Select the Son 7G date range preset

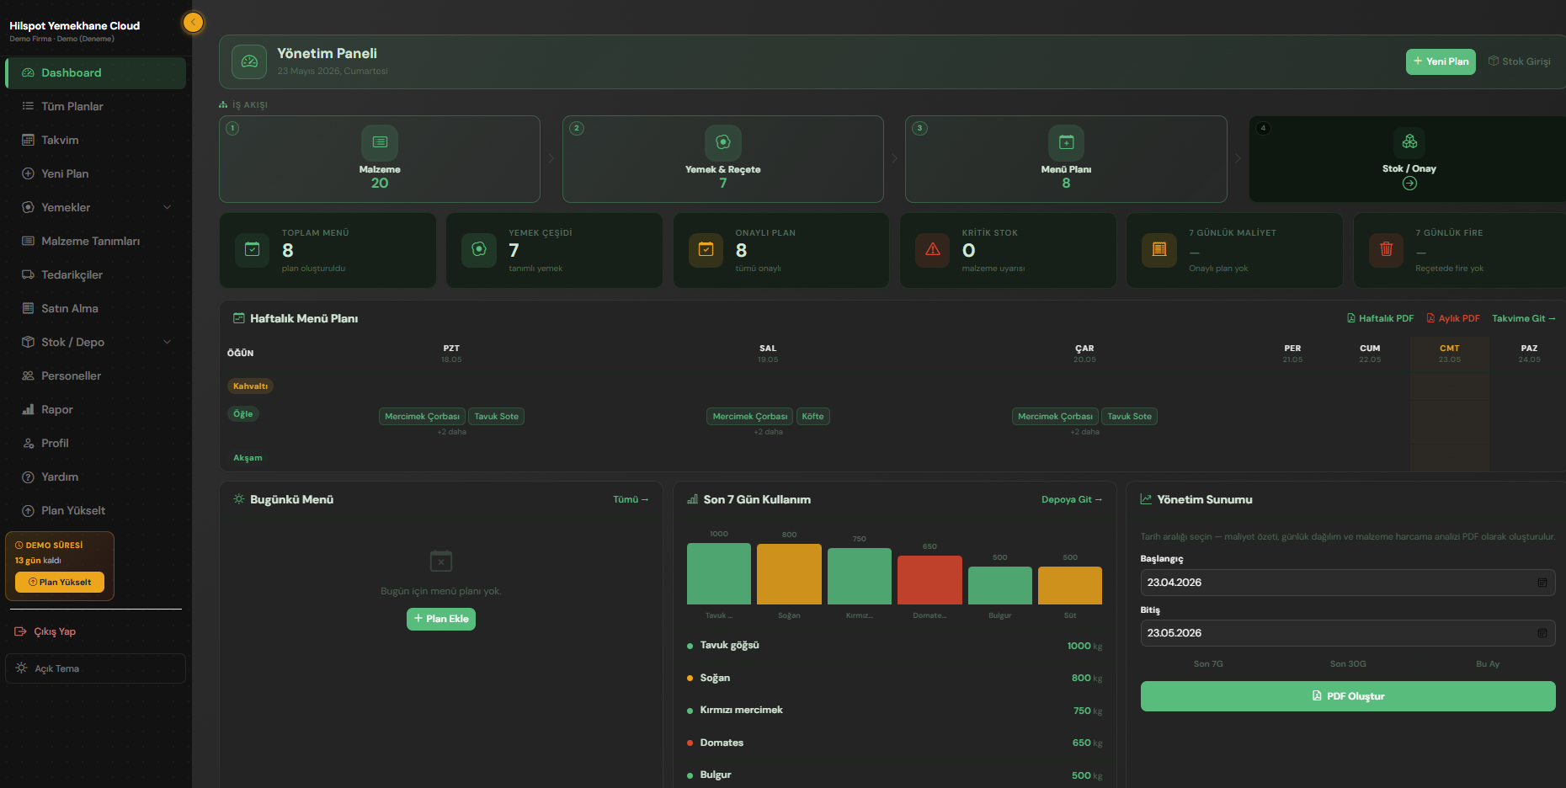click(x=1208, y=663)
